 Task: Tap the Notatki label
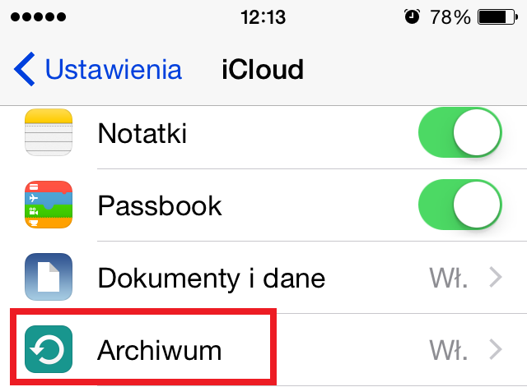(142, 133)
